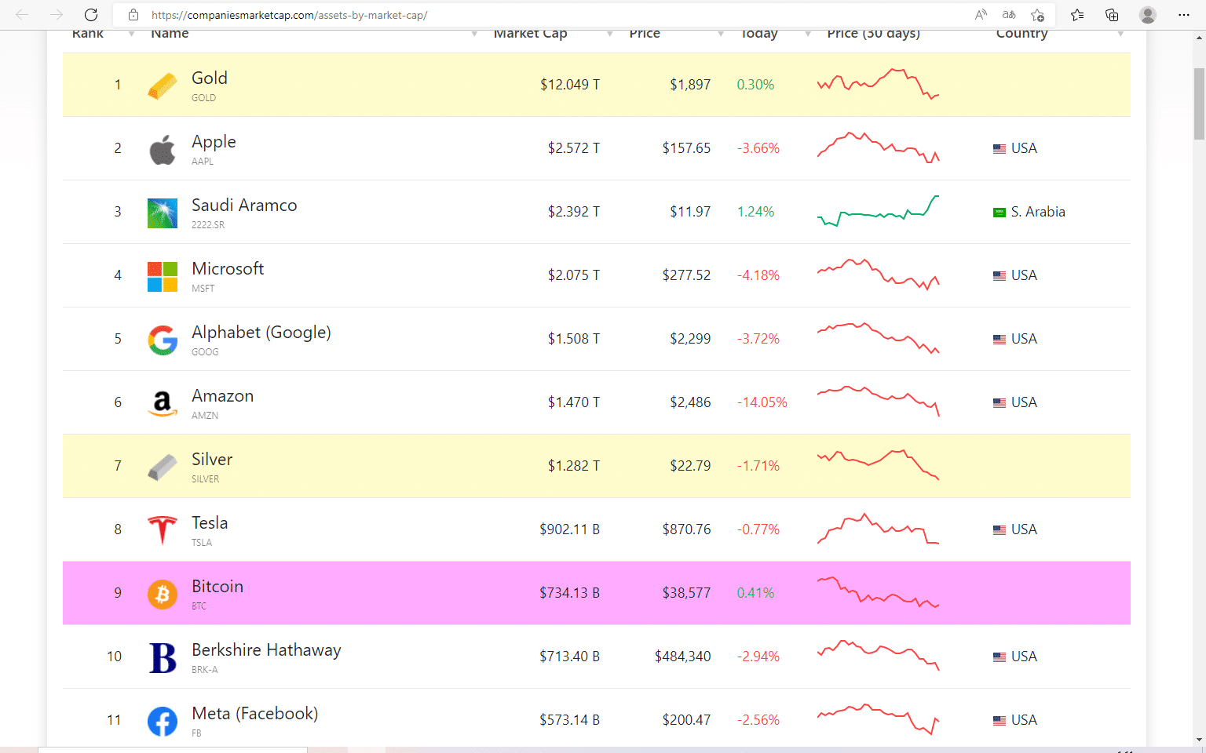Open the browser profile avatar

(x=1148, y=15)
